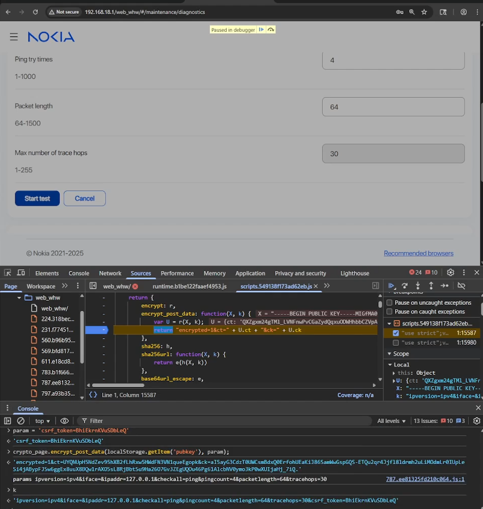Image resolution: width=483 pixels, height=509 pixels.
Task: Clear the console output
Action: (x=21, y=421)
